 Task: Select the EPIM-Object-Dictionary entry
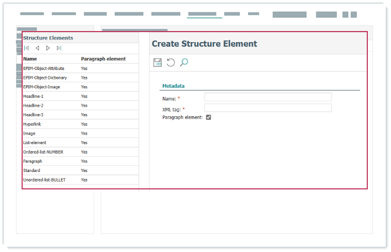click(x=45, y=77)
